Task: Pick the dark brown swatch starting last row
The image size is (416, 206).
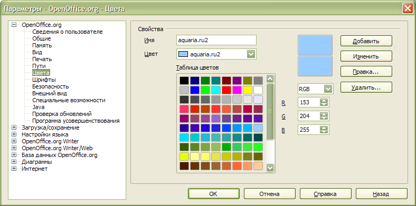Action: click(x=184, y=166)
